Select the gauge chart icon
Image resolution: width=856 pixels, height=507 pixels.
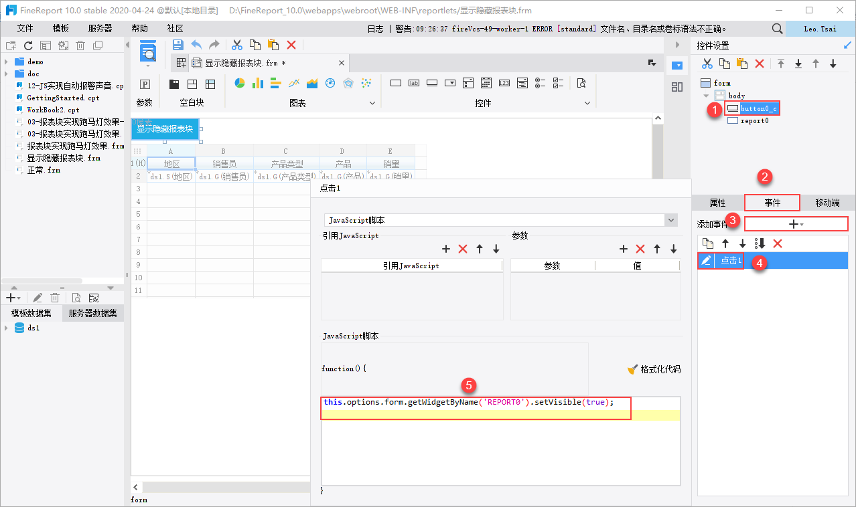(330, 83)
